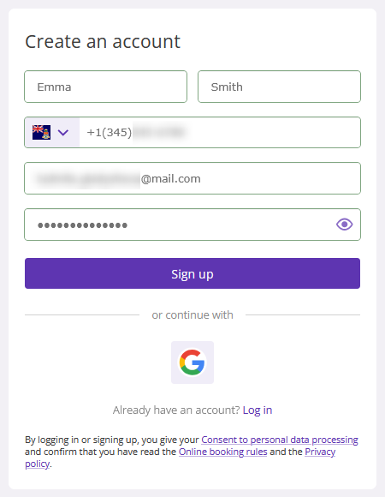Continue with the Google logo icon
The height and width of the screenshot is (497, 385).
(192, 362)
